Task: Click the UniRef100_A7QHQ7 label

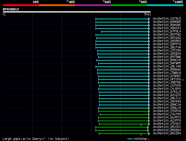Action: (167, 76)
